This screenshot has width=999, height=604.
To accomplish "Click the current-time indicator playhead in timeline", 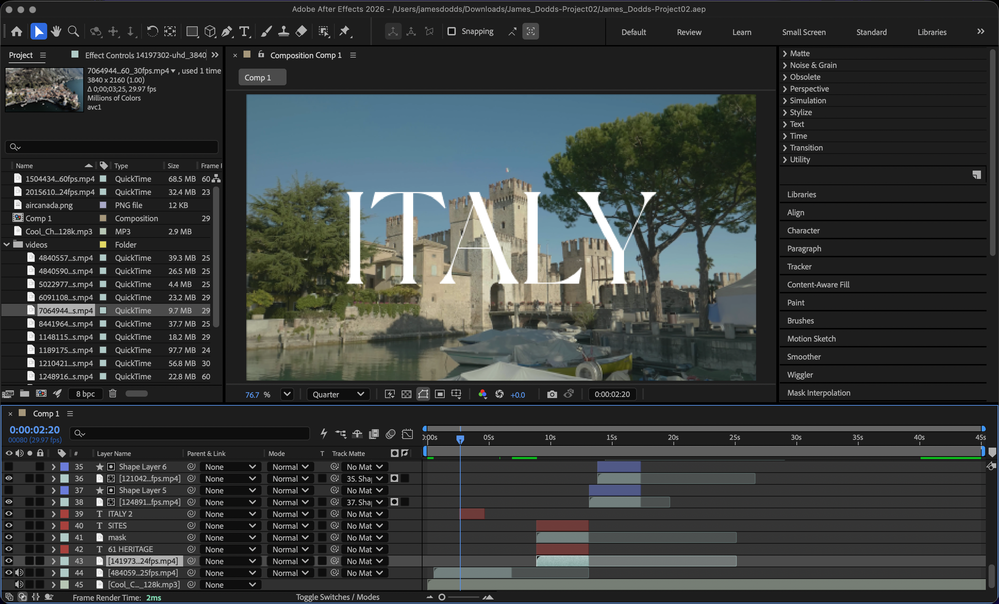I will 460,439.
